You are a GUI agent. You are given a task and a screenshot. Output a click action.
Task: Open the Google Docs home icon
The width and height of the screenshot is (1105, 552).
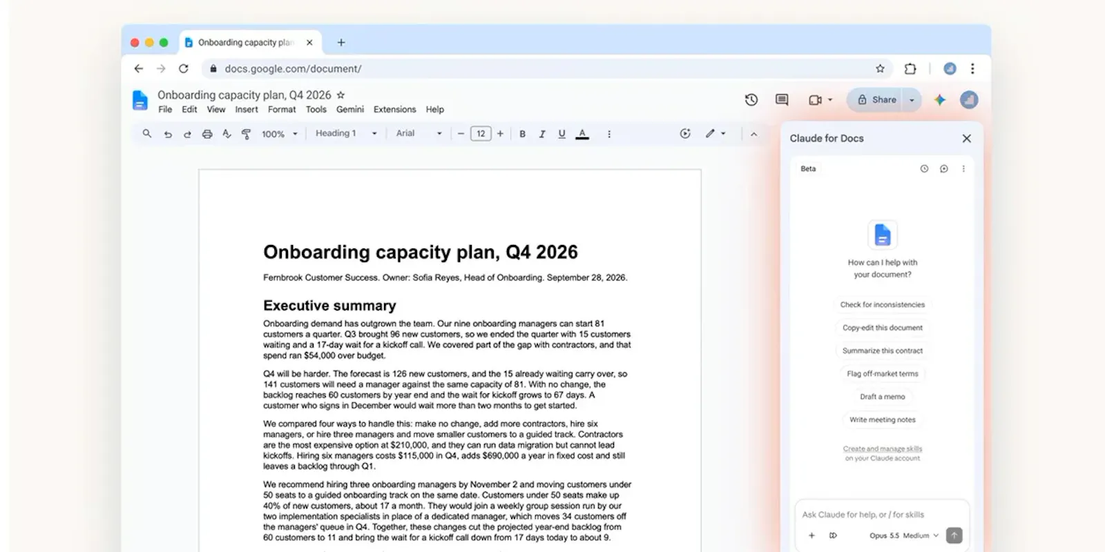[x=140, y=101]
